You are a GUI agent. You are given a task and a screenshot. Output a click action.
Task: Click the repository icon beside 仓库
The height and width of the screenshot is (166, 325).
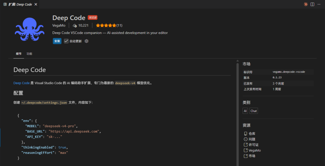pyautogui.click(x=246, y=134)
